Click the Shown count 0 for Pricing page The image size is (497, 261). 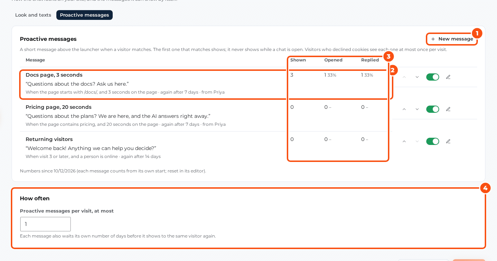[292, 107]
